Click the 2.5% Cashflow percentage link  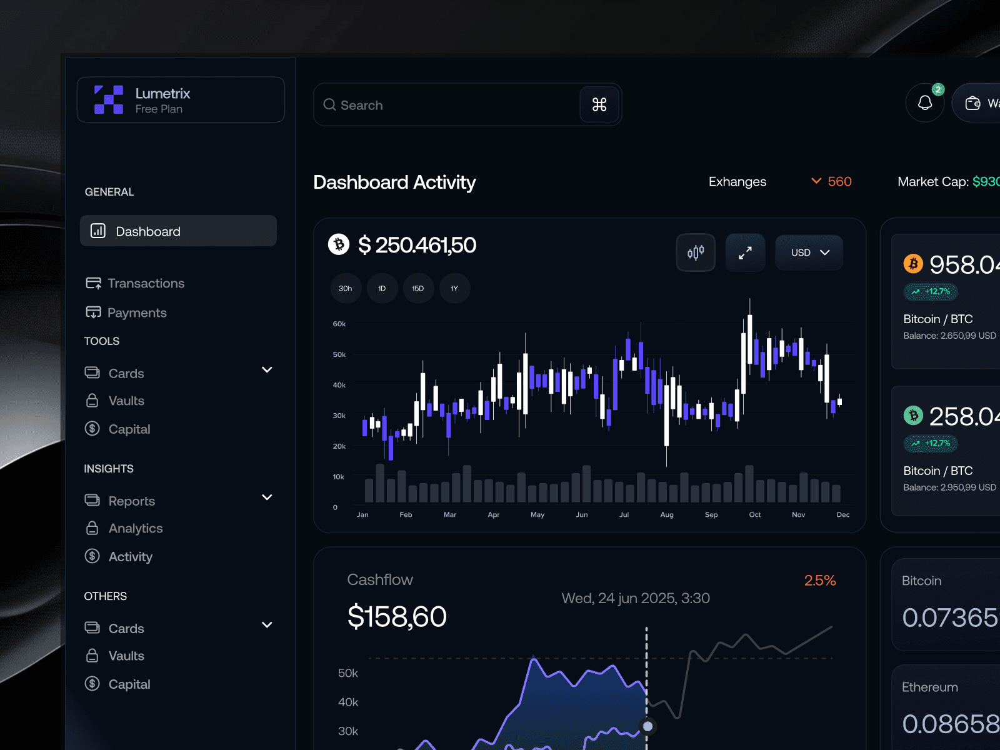819,580
